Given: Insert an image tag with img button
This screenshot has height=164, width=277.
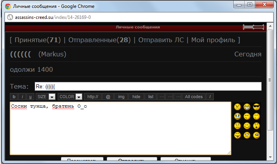Looking at the screenshot, I should tap(121, 97).
